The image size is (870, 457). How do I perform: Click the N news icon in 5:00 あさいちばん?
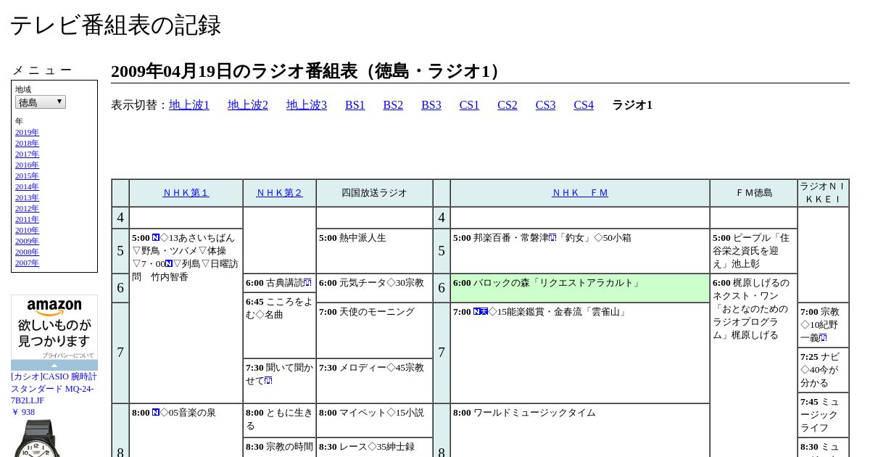156,238
